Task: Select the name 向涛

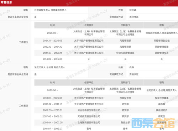Action: 131,67
